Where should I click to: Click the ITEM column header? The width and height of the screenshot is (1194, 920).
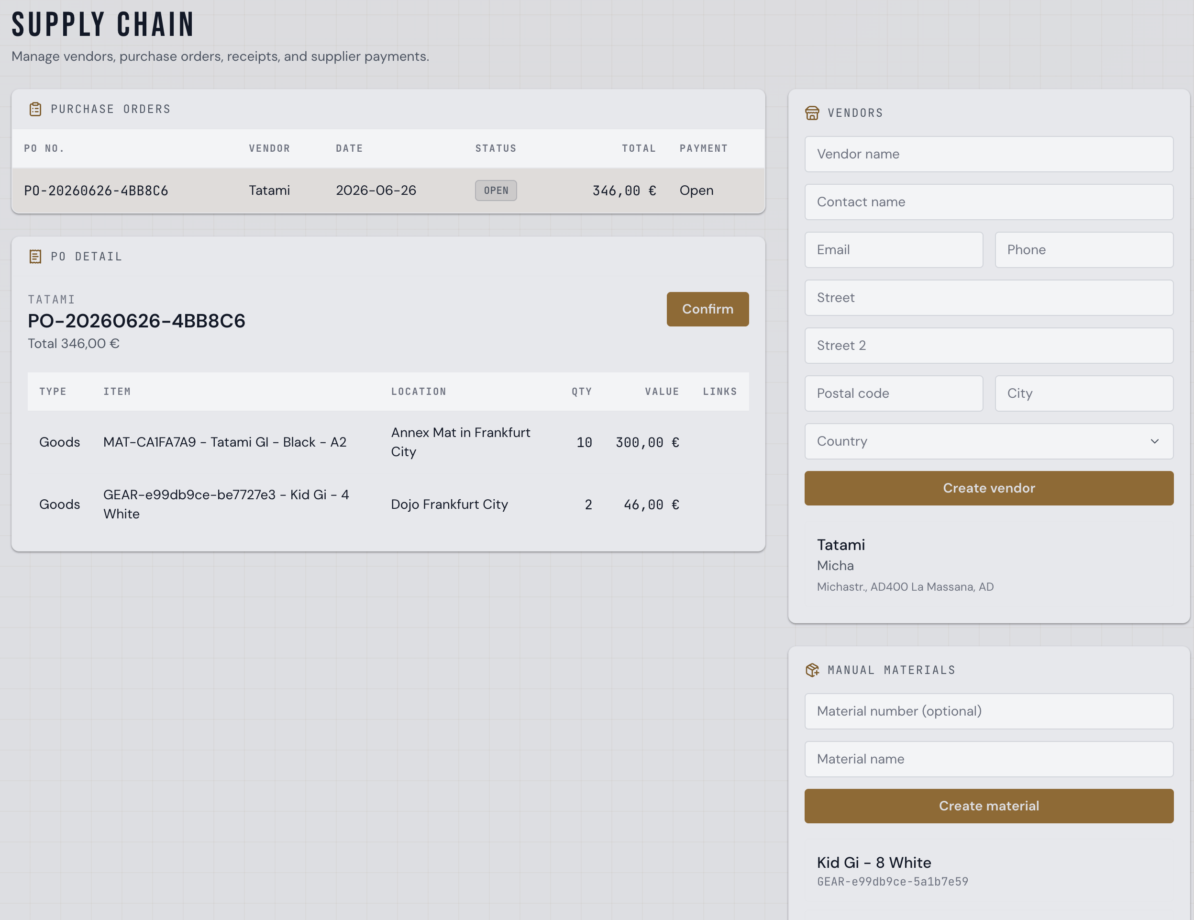(x=117, y=392)
